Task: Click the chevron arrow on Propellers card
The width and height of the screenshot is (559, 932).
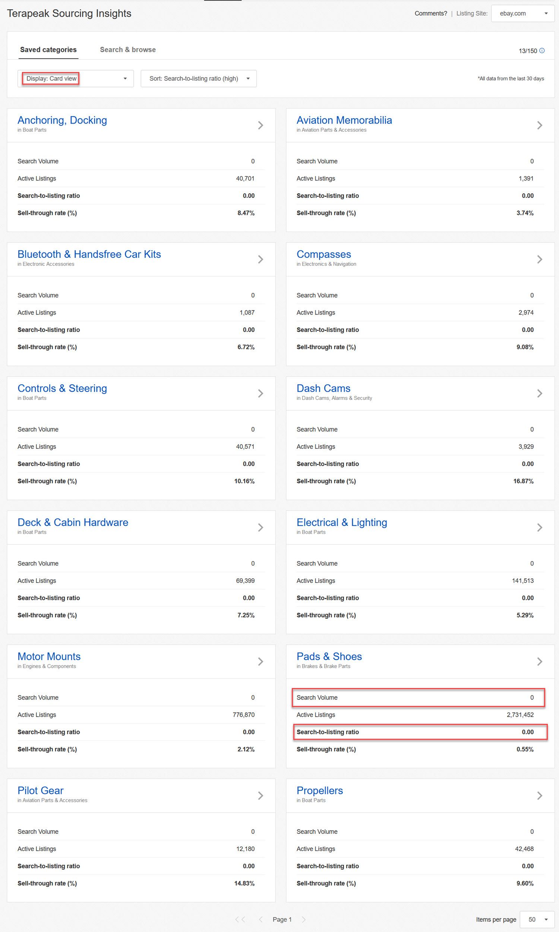Action: point(539,795)
